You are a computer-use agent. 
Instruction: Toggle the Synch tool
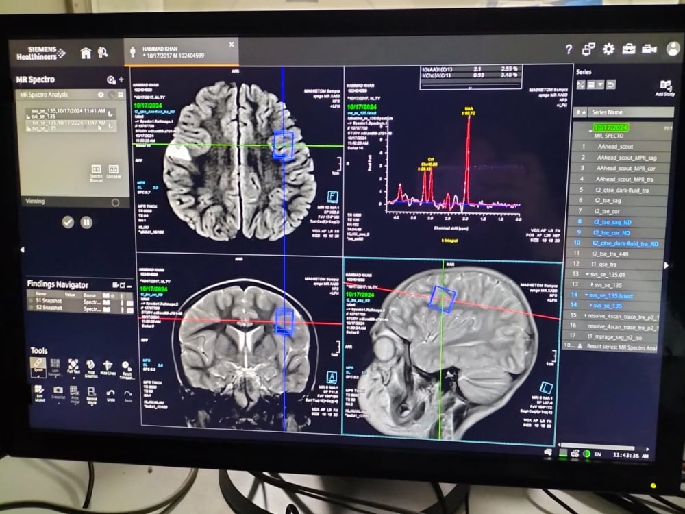pyautogui.click(x=38, y=367)
